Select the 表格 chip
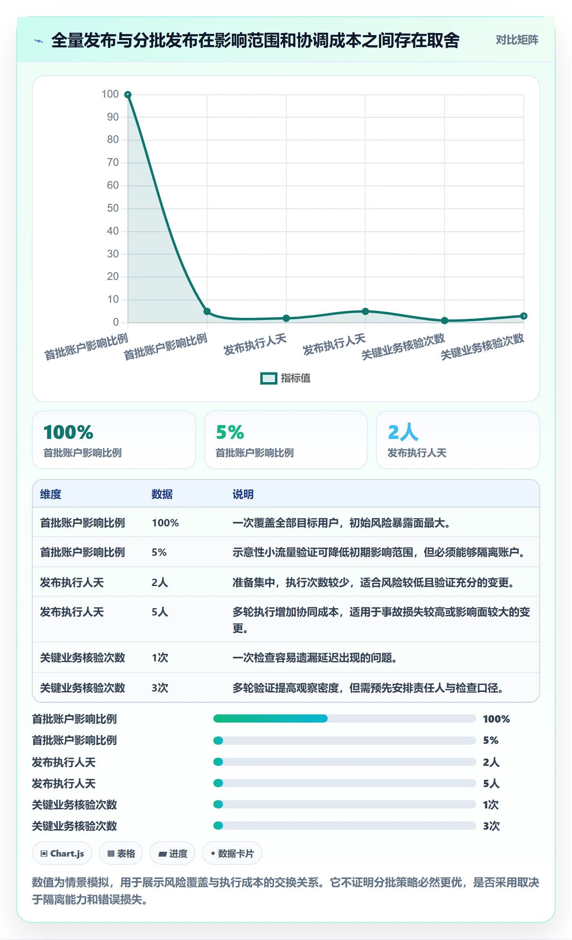Image resolution: width=572 pixels, height=940 pixels. tap(121, 853)
